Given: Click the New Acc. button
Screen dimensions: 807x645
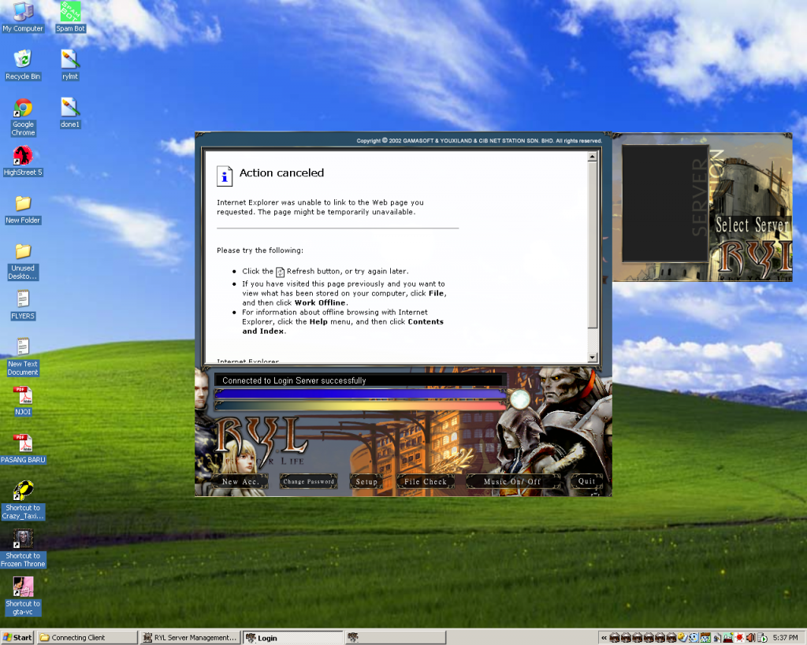Looking at the screenshot, I should point(240,481).
